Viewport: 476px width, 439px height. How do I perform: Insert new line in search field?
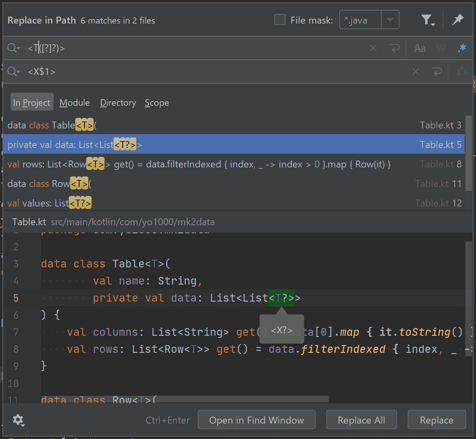(x=394, y=48)
